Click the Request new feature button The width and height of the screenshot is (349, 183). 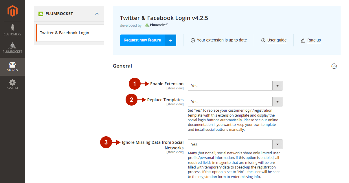[x=148, y=40]
